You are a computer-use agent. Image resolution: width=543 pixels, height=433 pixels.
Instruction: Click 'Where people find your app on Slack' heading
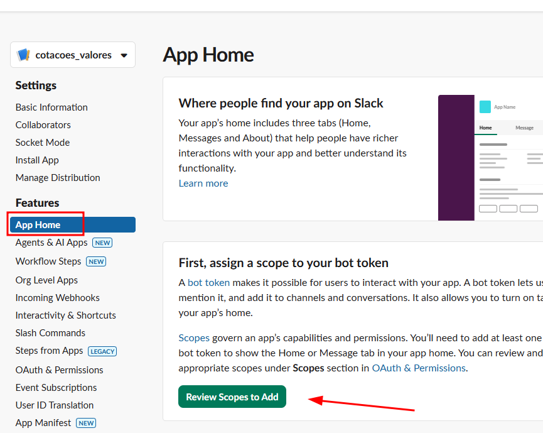coord(281,103)
